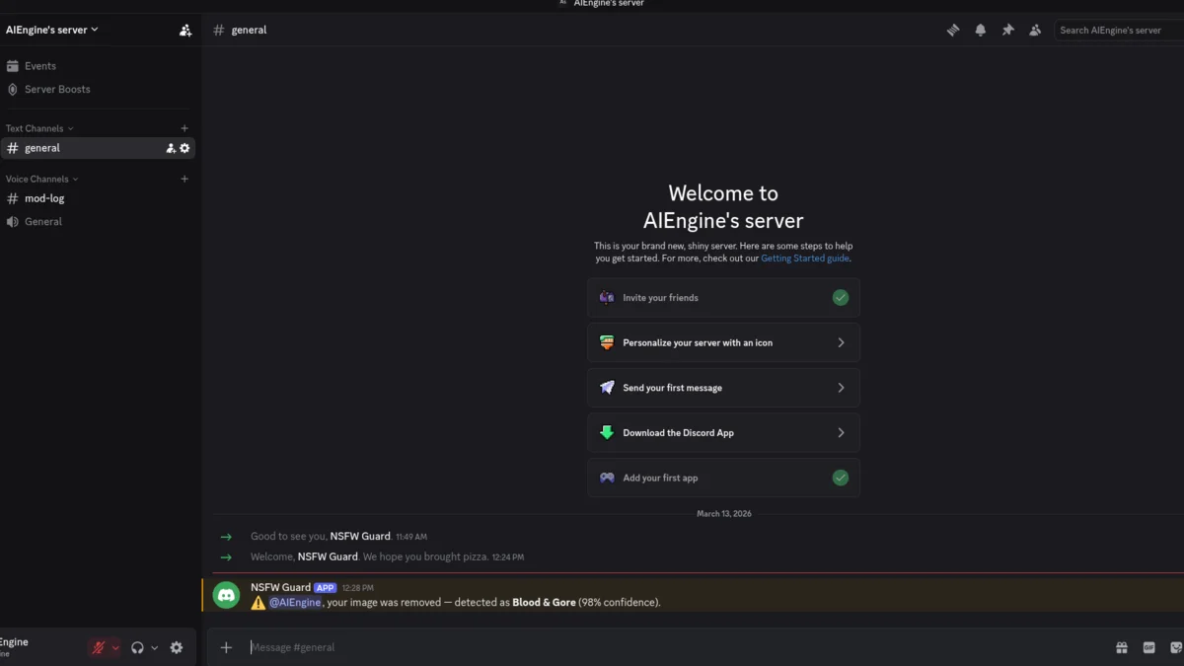Viewport: 1184px width, 666px height.
Task: Click NSFW Guard name in pizza welcome message
Action: 329,556
